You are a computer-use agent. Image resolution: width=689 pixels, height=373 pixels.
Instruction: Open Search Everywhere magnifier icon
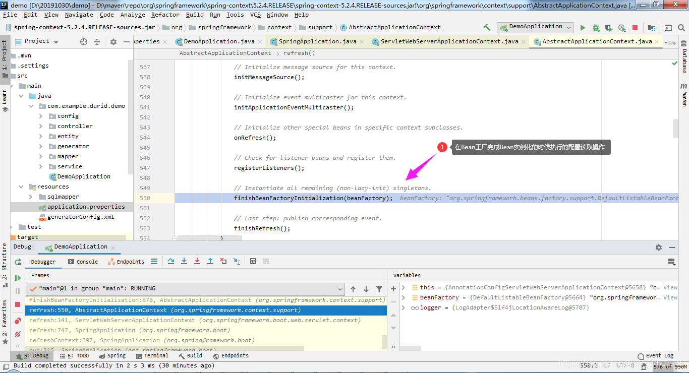tap(681, 28)
